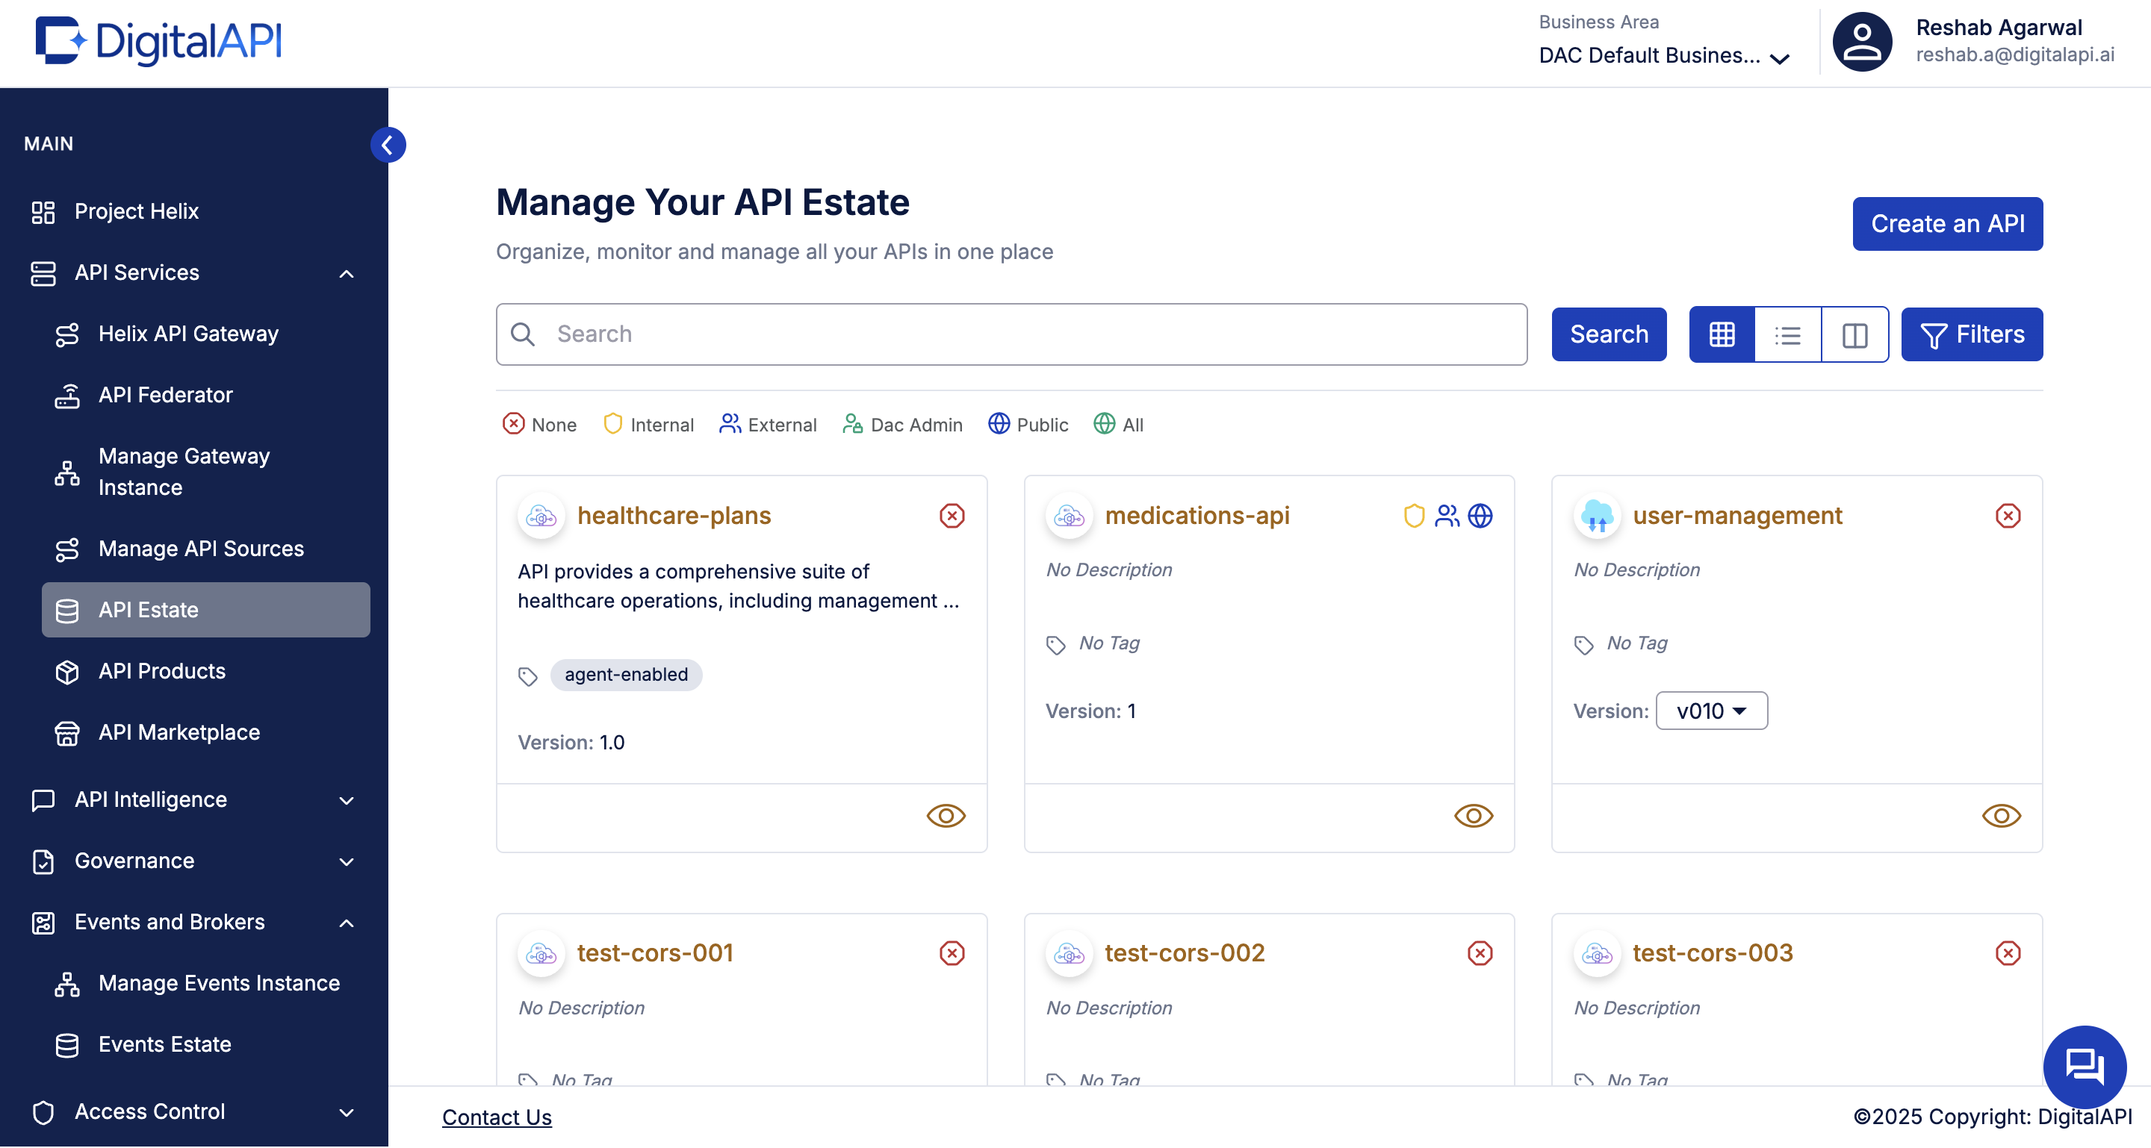This screenshot has height=1148, width=2151.
Task: Collapse sidebar with the arrow button
Action: (x=388, y=145)
